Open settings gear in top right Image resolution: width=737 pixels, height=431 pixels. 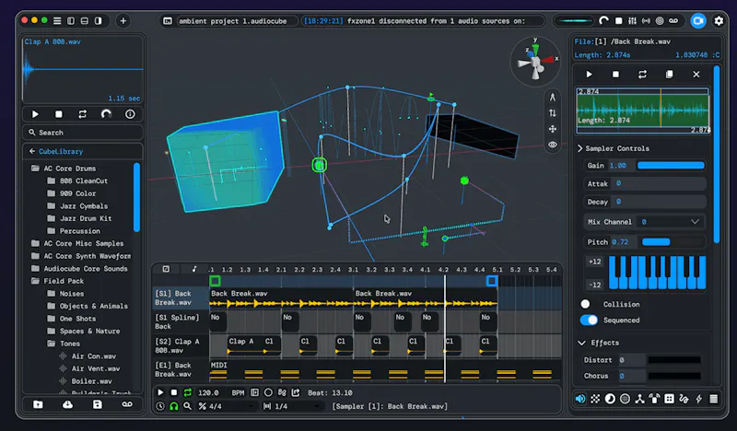pos(719,20)
